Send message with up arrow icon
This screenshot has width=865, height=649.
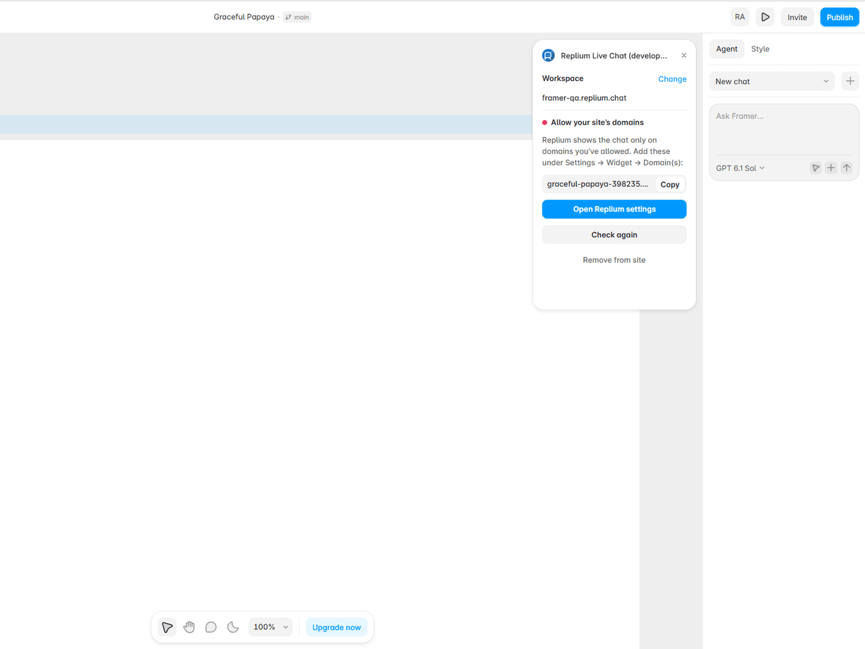click(x=847, y=168)
